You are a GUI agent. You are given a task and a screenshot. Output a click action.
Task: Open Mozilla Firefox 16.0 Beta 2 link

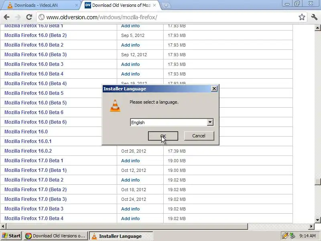pyautogui.click(x=34, y=45)
